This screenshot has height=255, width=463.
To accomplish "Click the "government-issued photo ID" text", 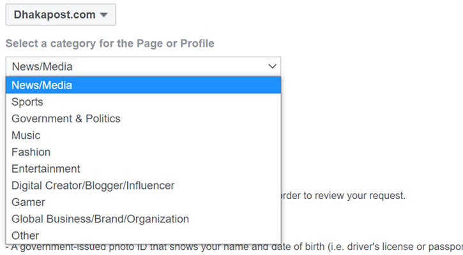I will (x=70, y=247).
